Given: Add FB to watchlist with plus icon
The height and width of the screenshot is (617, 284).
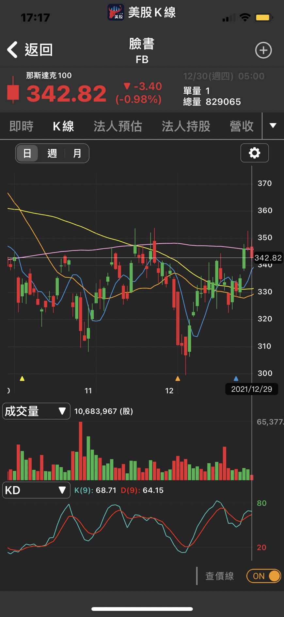Looking at the screenshot, I should coord(263,50).
